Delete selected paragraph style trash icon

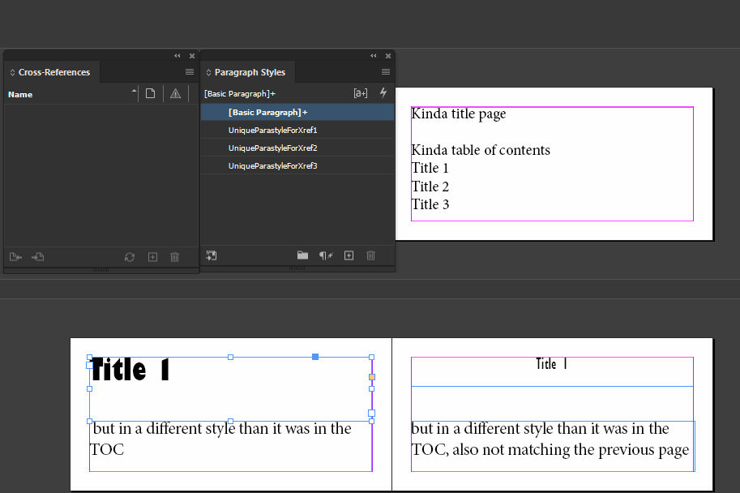coord(370,255)
